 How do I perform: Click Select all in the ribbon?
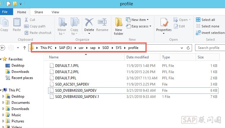205,20
